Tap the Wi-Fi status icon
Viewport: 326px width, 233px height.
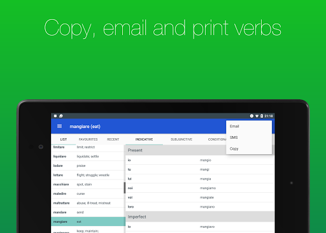coord(257,116)
